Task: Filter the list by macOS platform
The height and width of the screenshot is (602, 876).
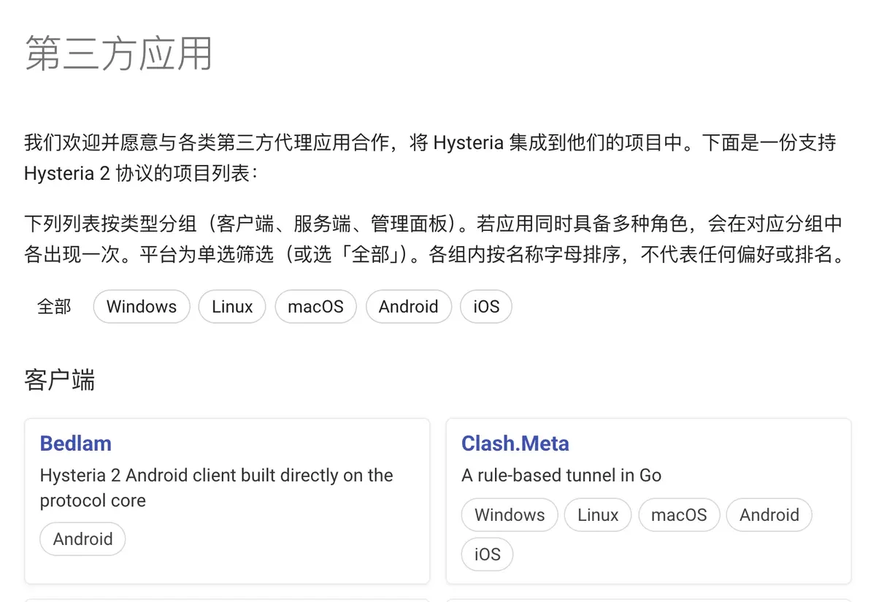Action: (x=315, y=307)
